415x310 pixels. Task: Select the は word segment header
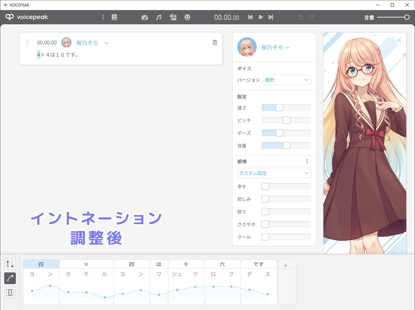(159, 264)
